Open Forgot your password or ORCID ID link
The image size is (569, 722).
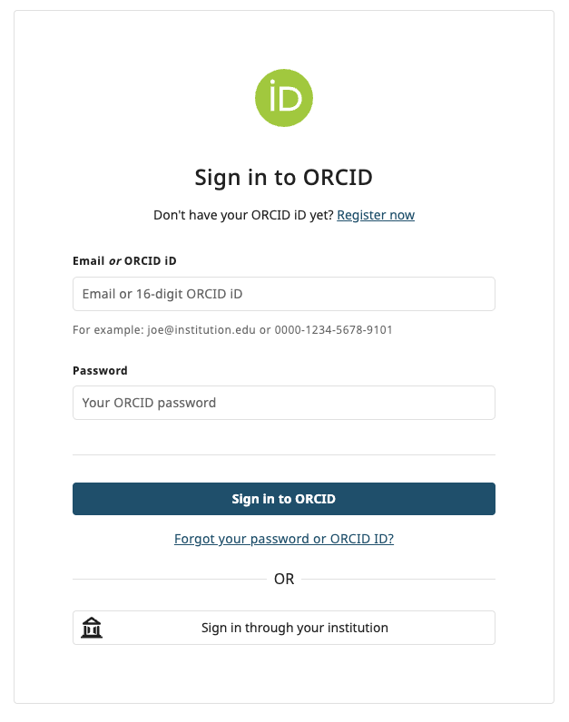(x=284, y=539)
